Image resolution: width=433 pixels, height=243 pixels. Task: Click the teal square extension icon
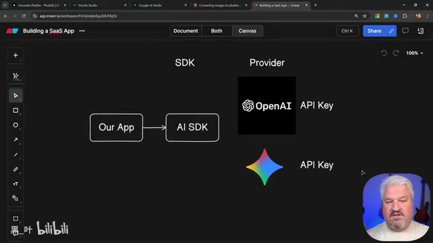[386, 16]
